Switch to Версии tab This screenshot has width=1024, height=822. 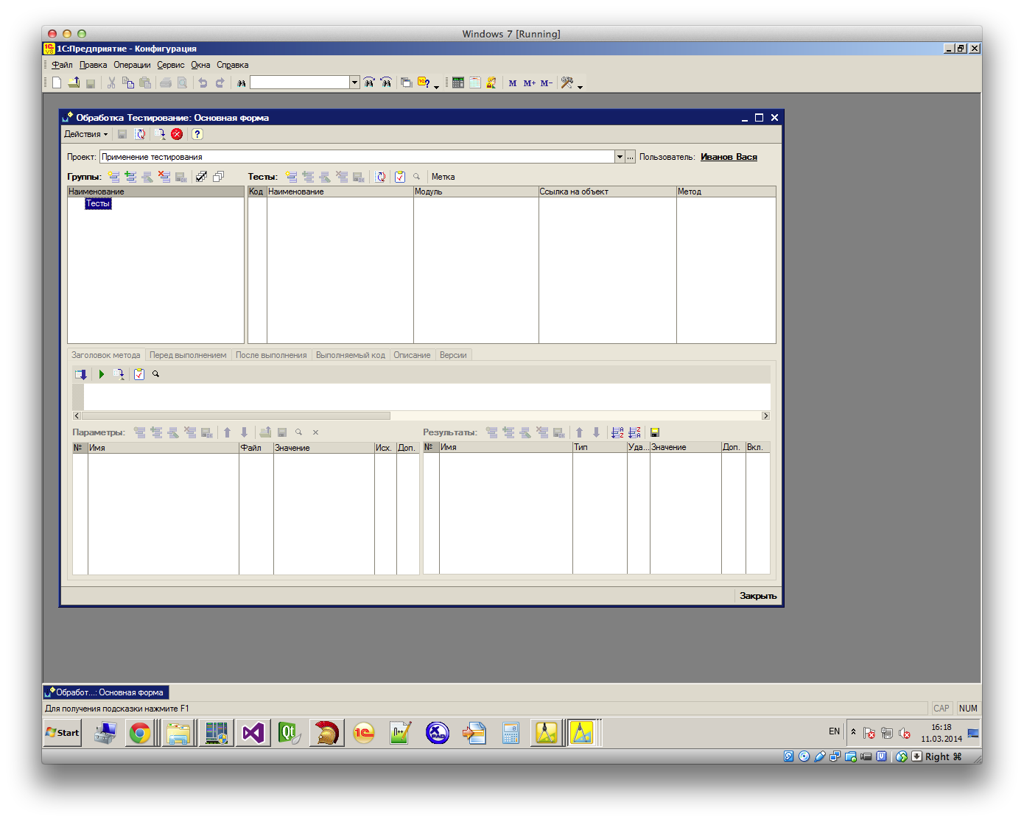[x=453, y=355]
